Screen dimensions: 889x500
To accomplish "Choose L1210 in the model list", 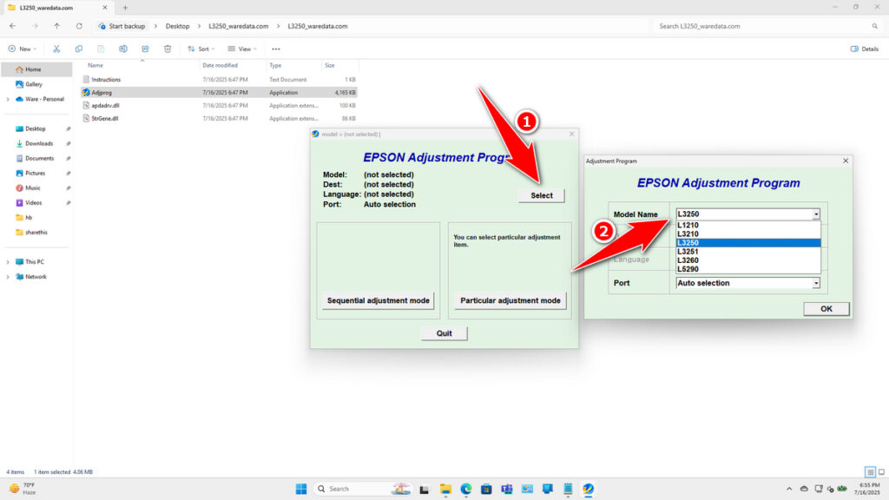I will click(x=748, y=225).
